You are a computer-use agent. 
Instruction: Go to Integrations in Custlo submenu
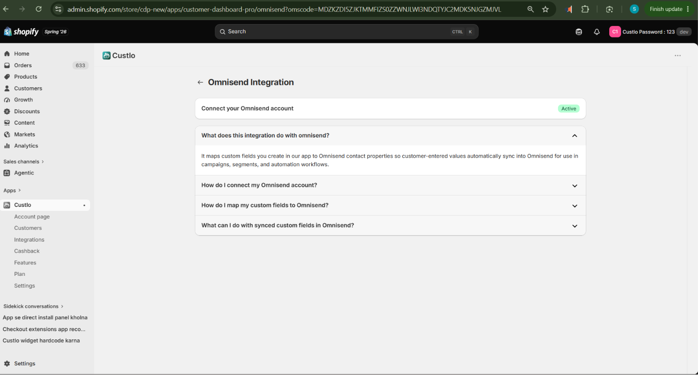click(x=29, y=240)
